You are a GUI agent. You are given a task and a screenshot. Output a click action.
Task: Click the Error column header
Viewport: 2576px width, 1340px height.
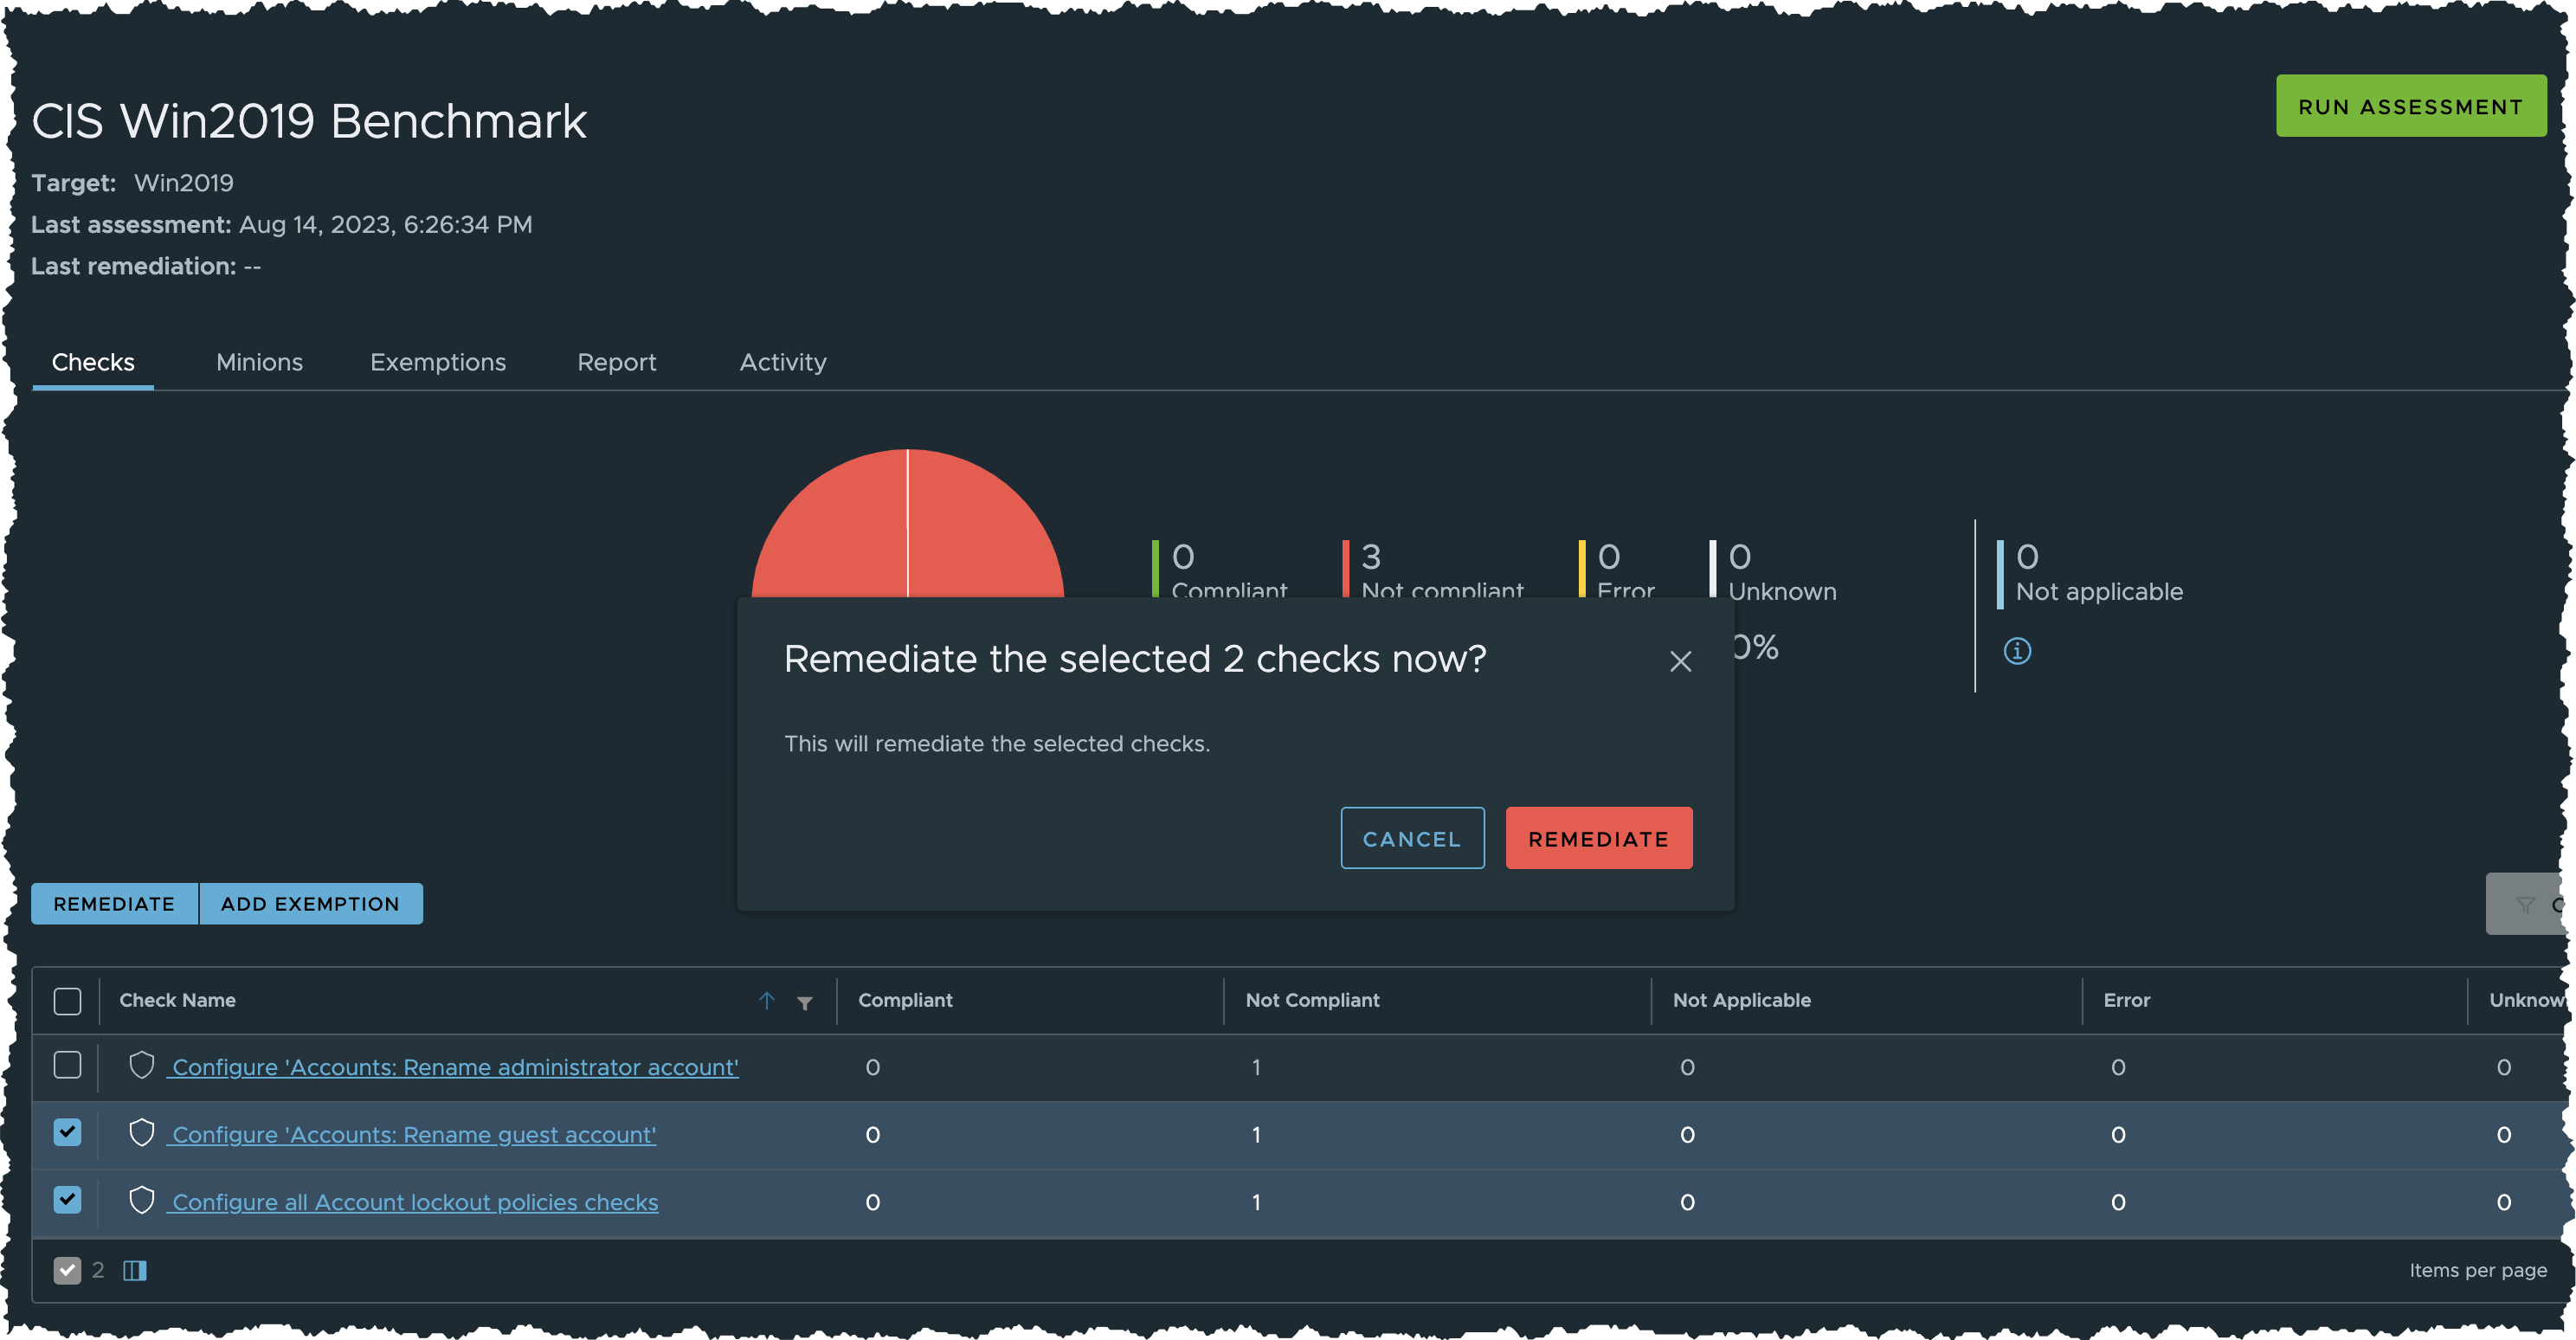2126,1000
